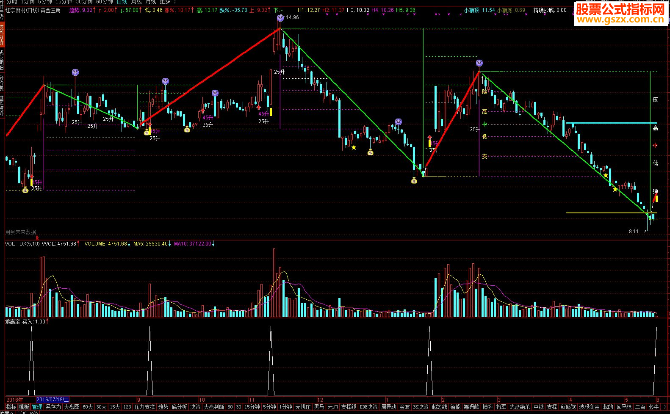Expand the 更多 period options
This screenshot has width=670, height=414.
point(168,2)
